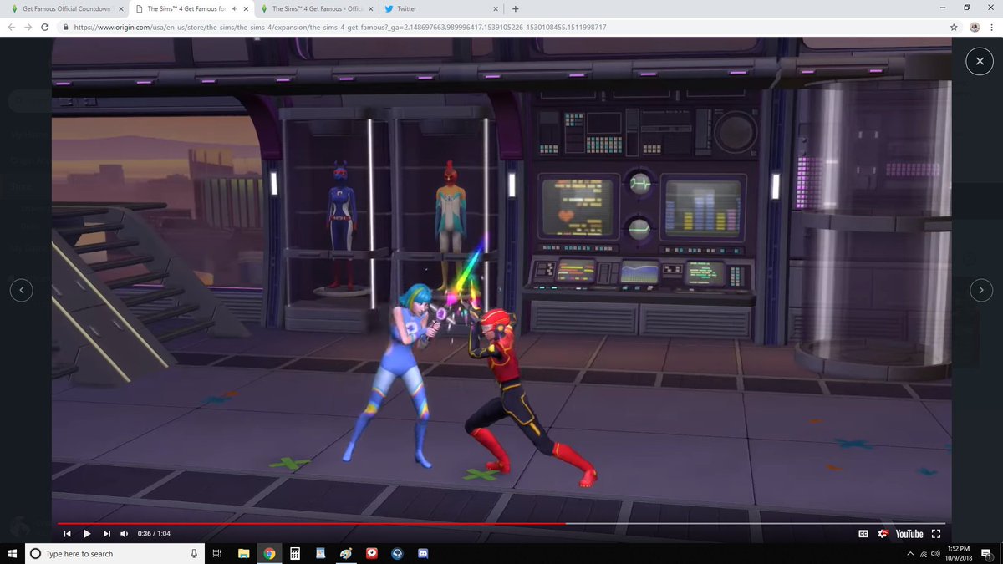Reload the current page

pyautogui.click(x=45, y=27)
